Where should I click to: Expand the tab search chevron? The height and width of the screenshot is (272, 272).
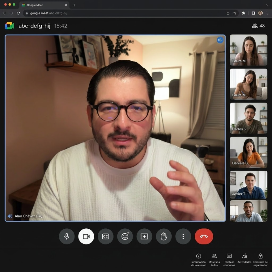pyautogui.click(x=267, y=5)
